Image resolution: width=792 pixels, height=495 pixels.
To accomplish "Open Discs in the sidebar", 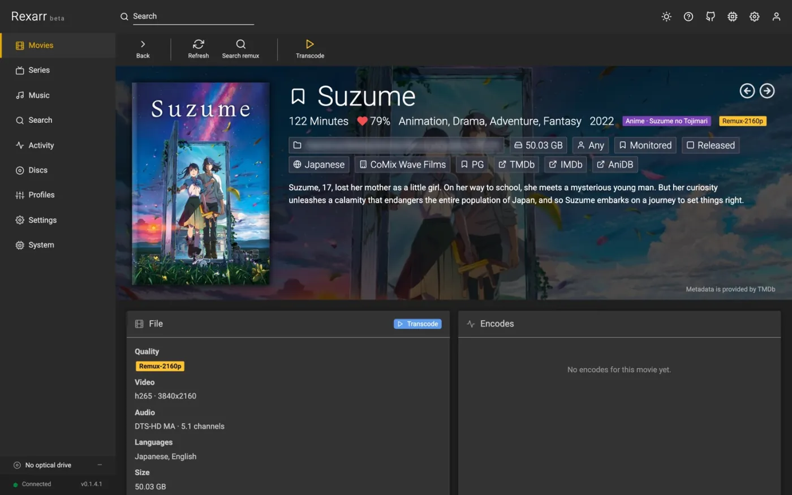I will (x=58, y=170).
